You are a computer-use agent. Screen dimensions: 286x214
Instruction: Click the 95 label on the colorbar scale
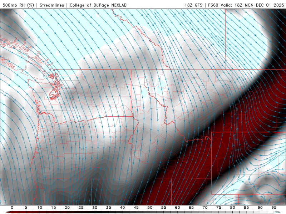(274, 208)
